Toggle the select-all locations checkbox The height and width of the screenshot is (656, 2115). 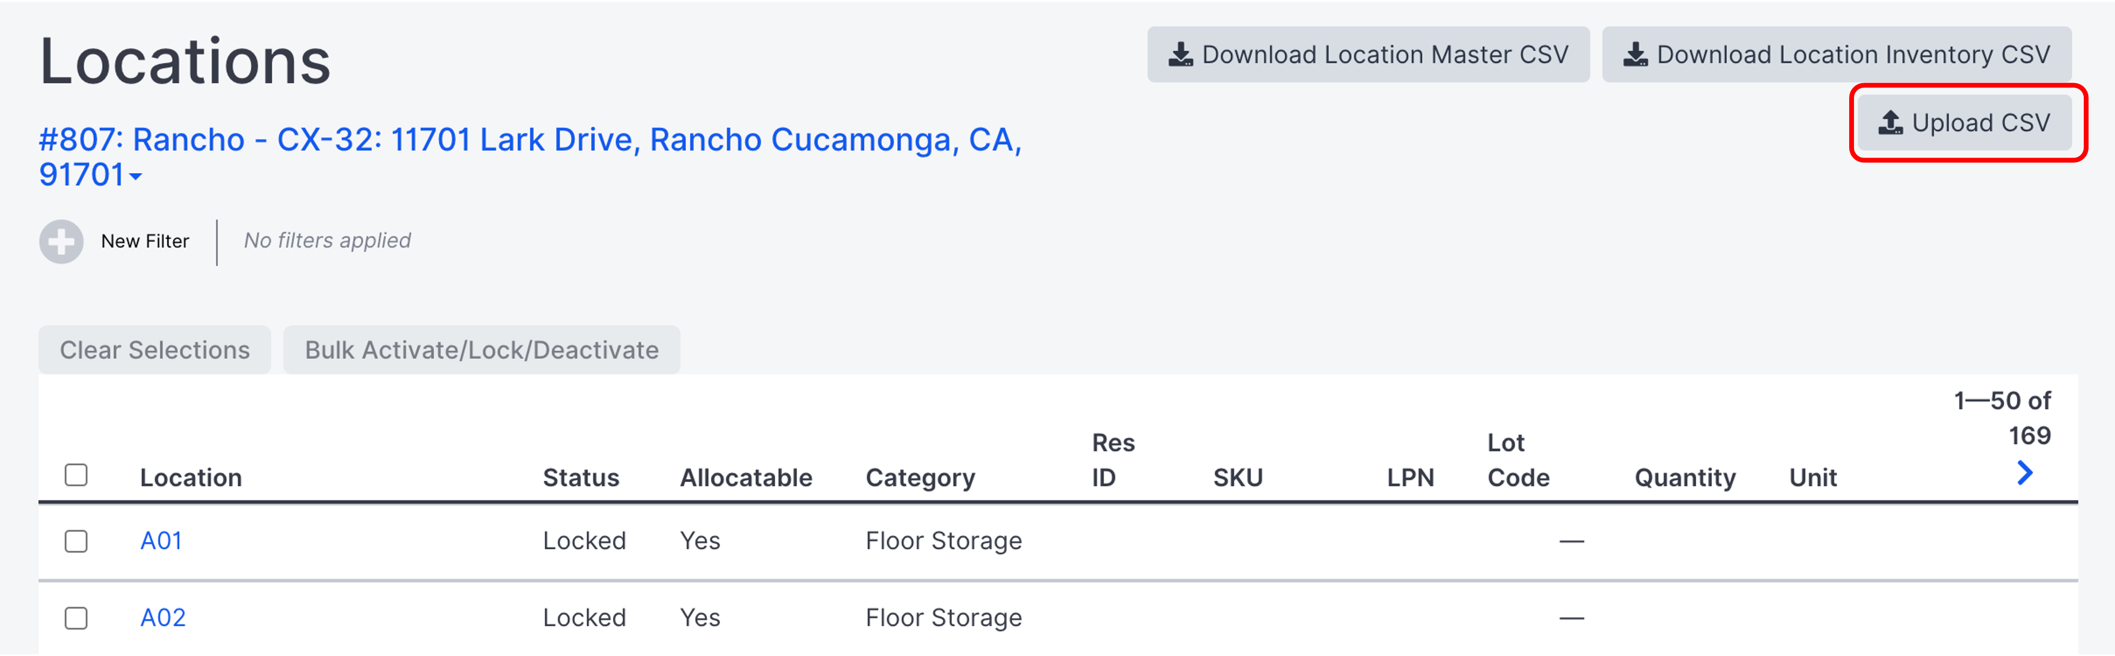coord(76,475)
